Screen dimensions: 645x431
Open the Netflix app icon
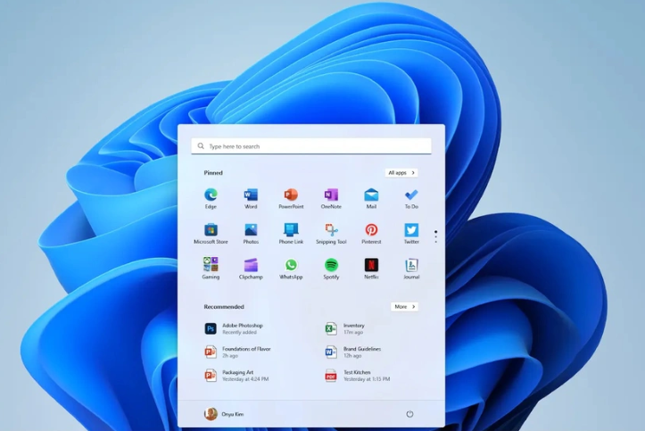pyautogui.click(x=371, y=265)
